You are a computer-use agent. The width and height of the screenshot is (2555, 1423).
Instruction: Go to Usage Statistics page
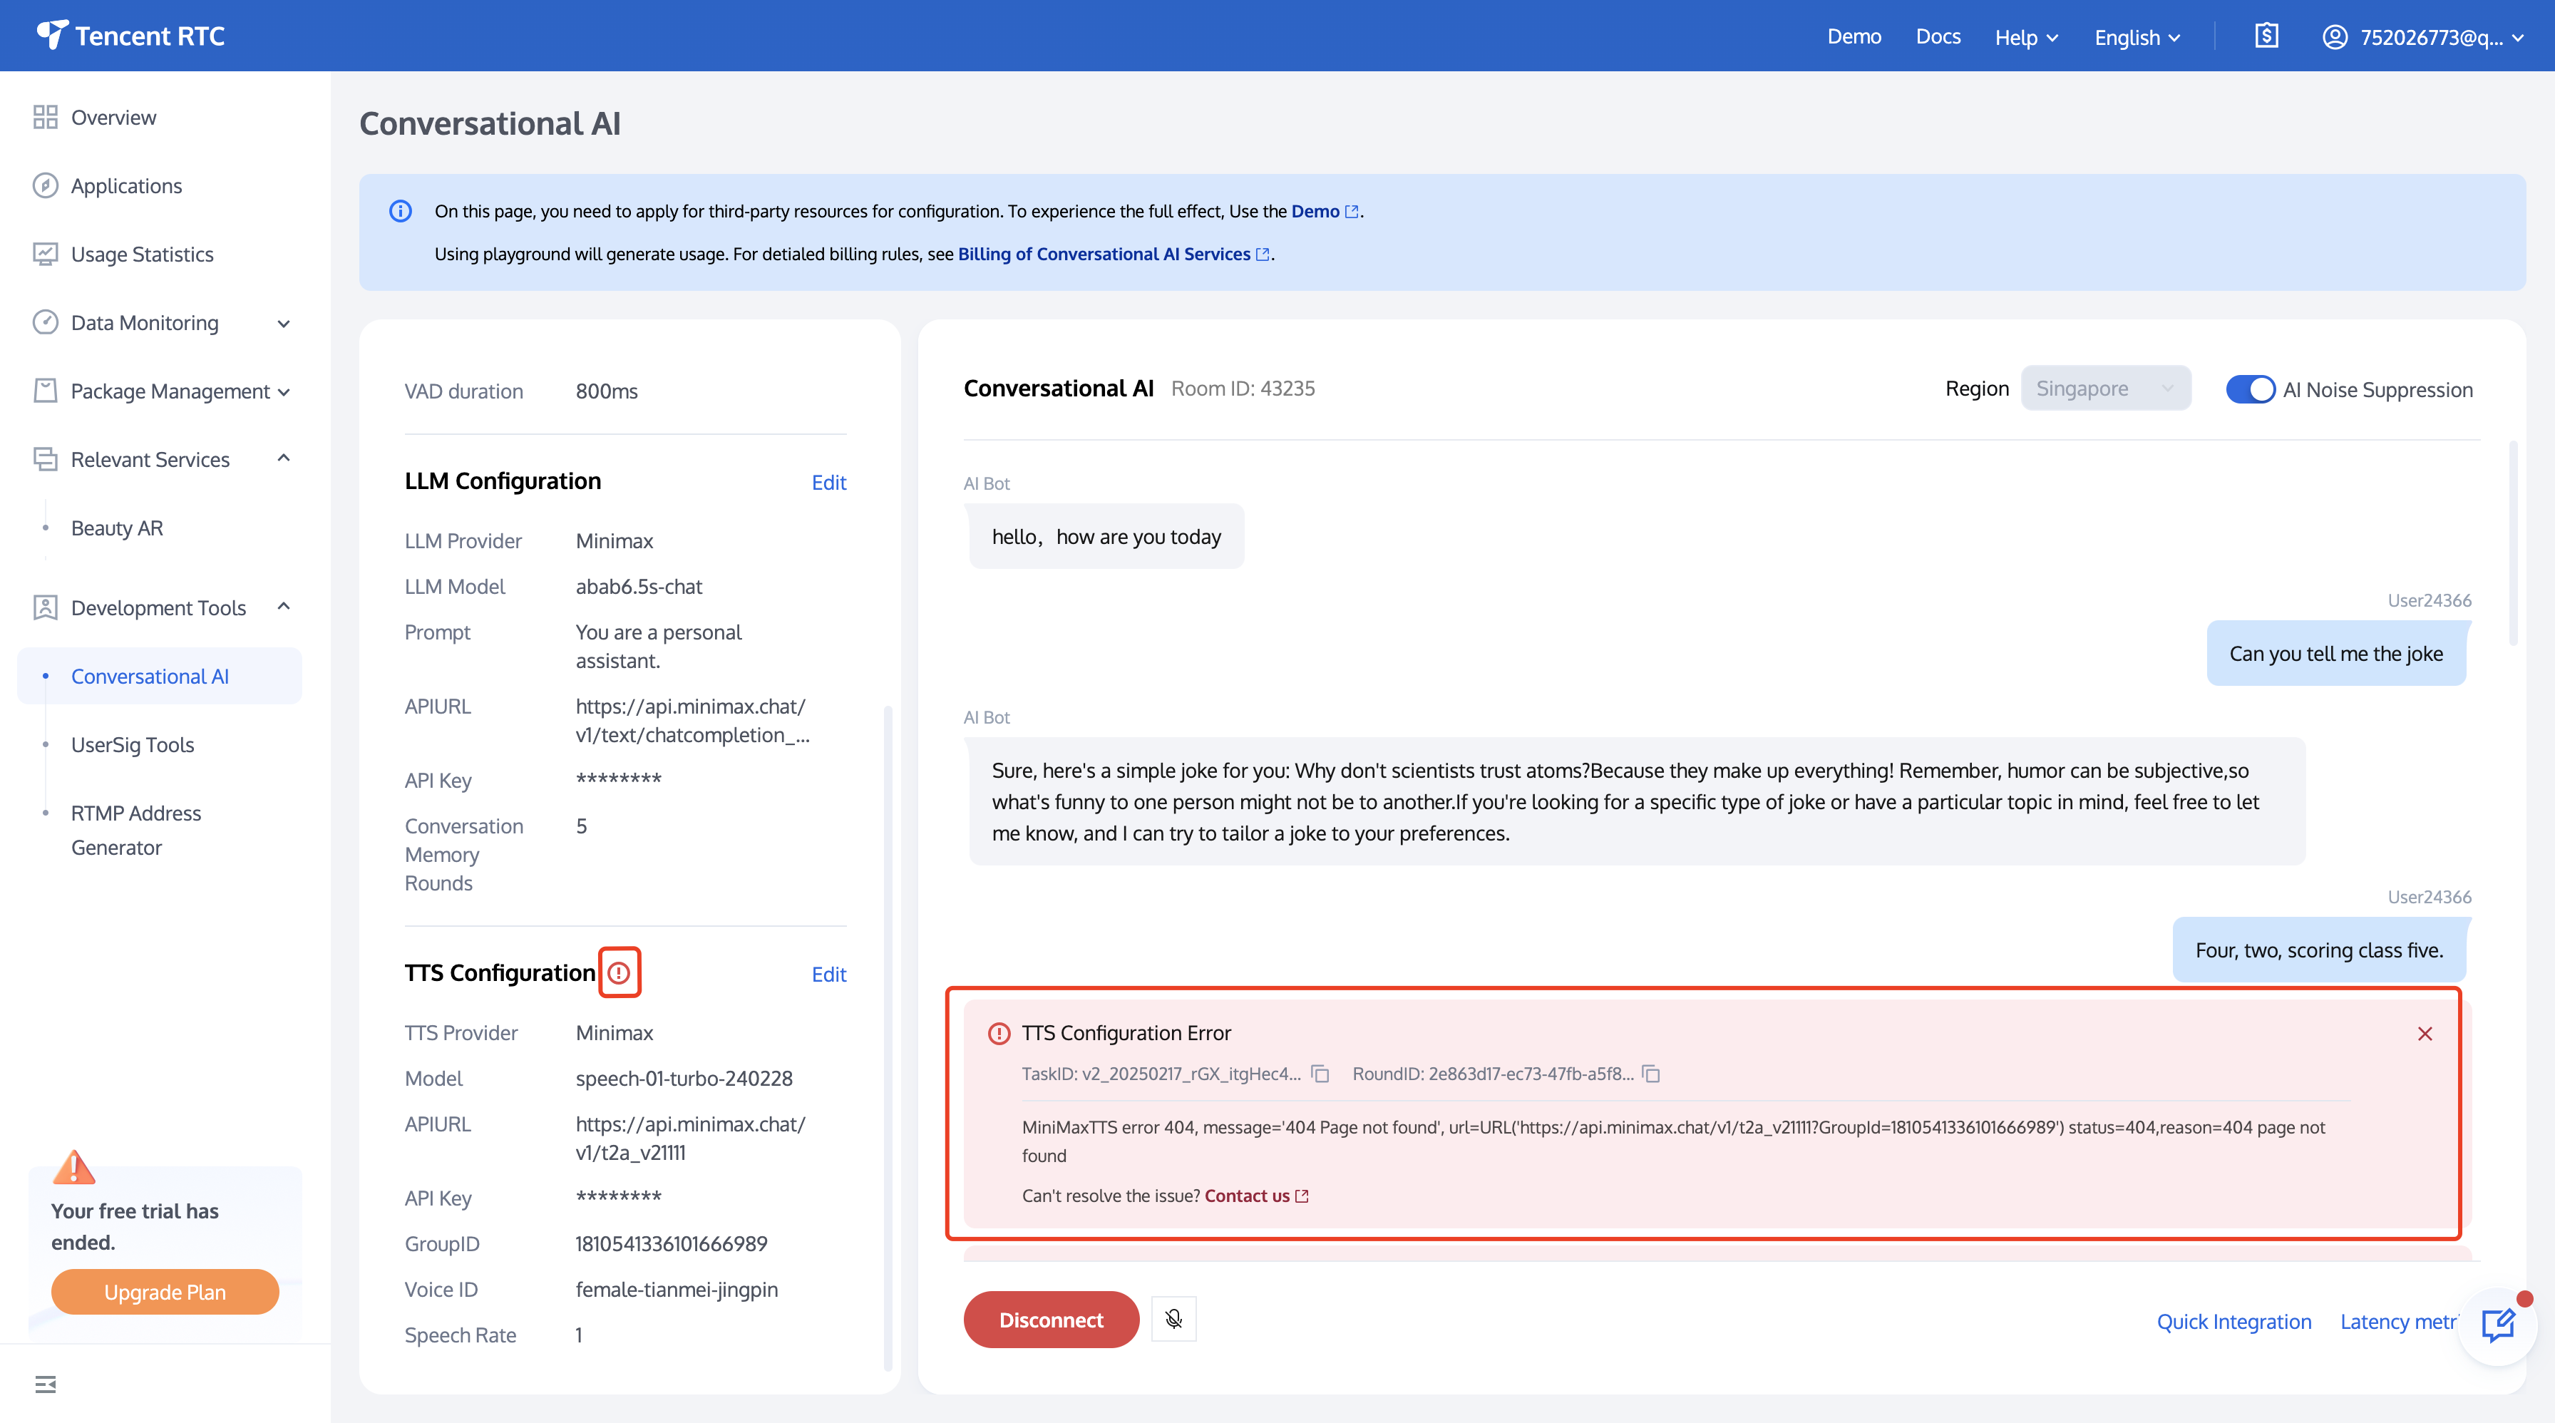(142, 255)
